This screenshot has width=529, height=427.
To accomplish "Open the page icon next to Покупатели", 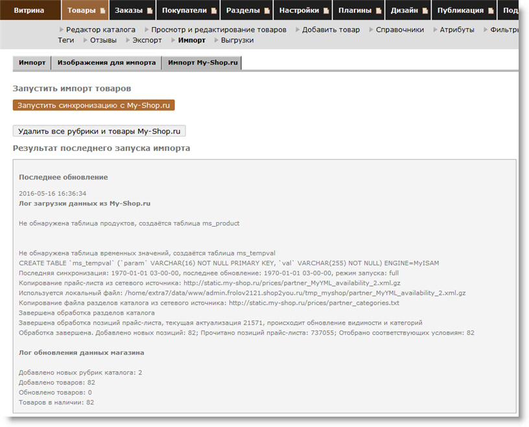I will point(214,11).
